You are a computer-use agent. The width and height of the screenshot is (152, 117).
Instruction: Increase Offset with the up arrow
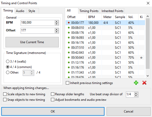(57, 29)
